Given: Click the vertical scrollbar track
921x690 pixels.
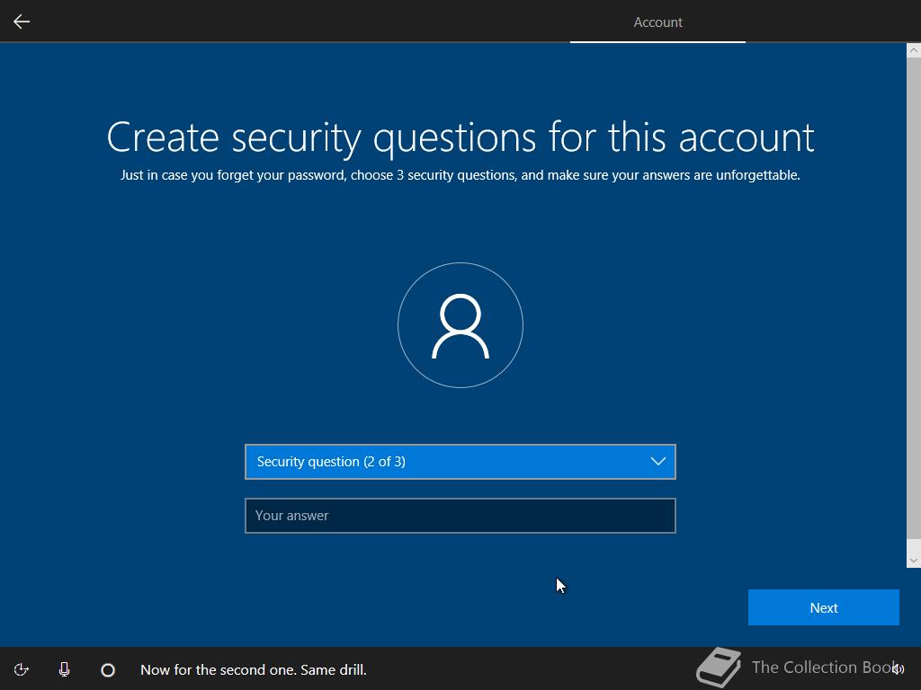Looking at the screenshot, I should (914, 305).
